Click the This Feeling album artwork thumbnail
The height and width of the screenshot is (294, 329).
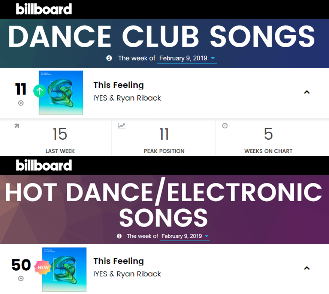pos(61,92)
